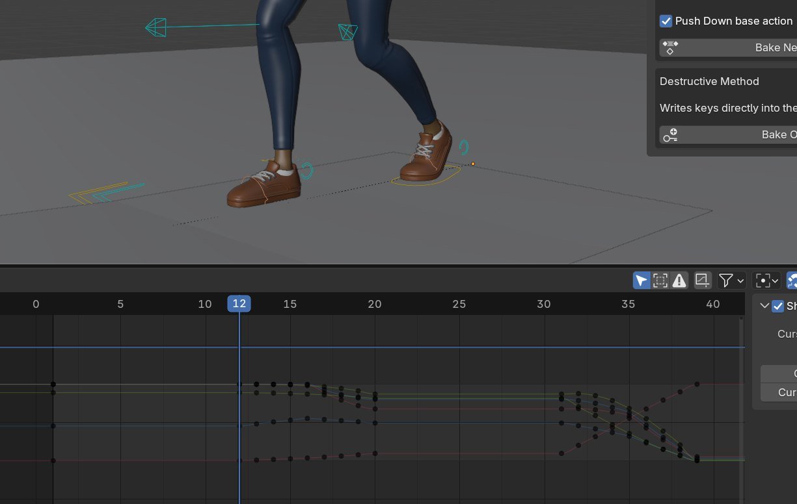Select the cyan arrow-shaped knee control
Viewport: 797px width, 504px height.
[156, 28]
